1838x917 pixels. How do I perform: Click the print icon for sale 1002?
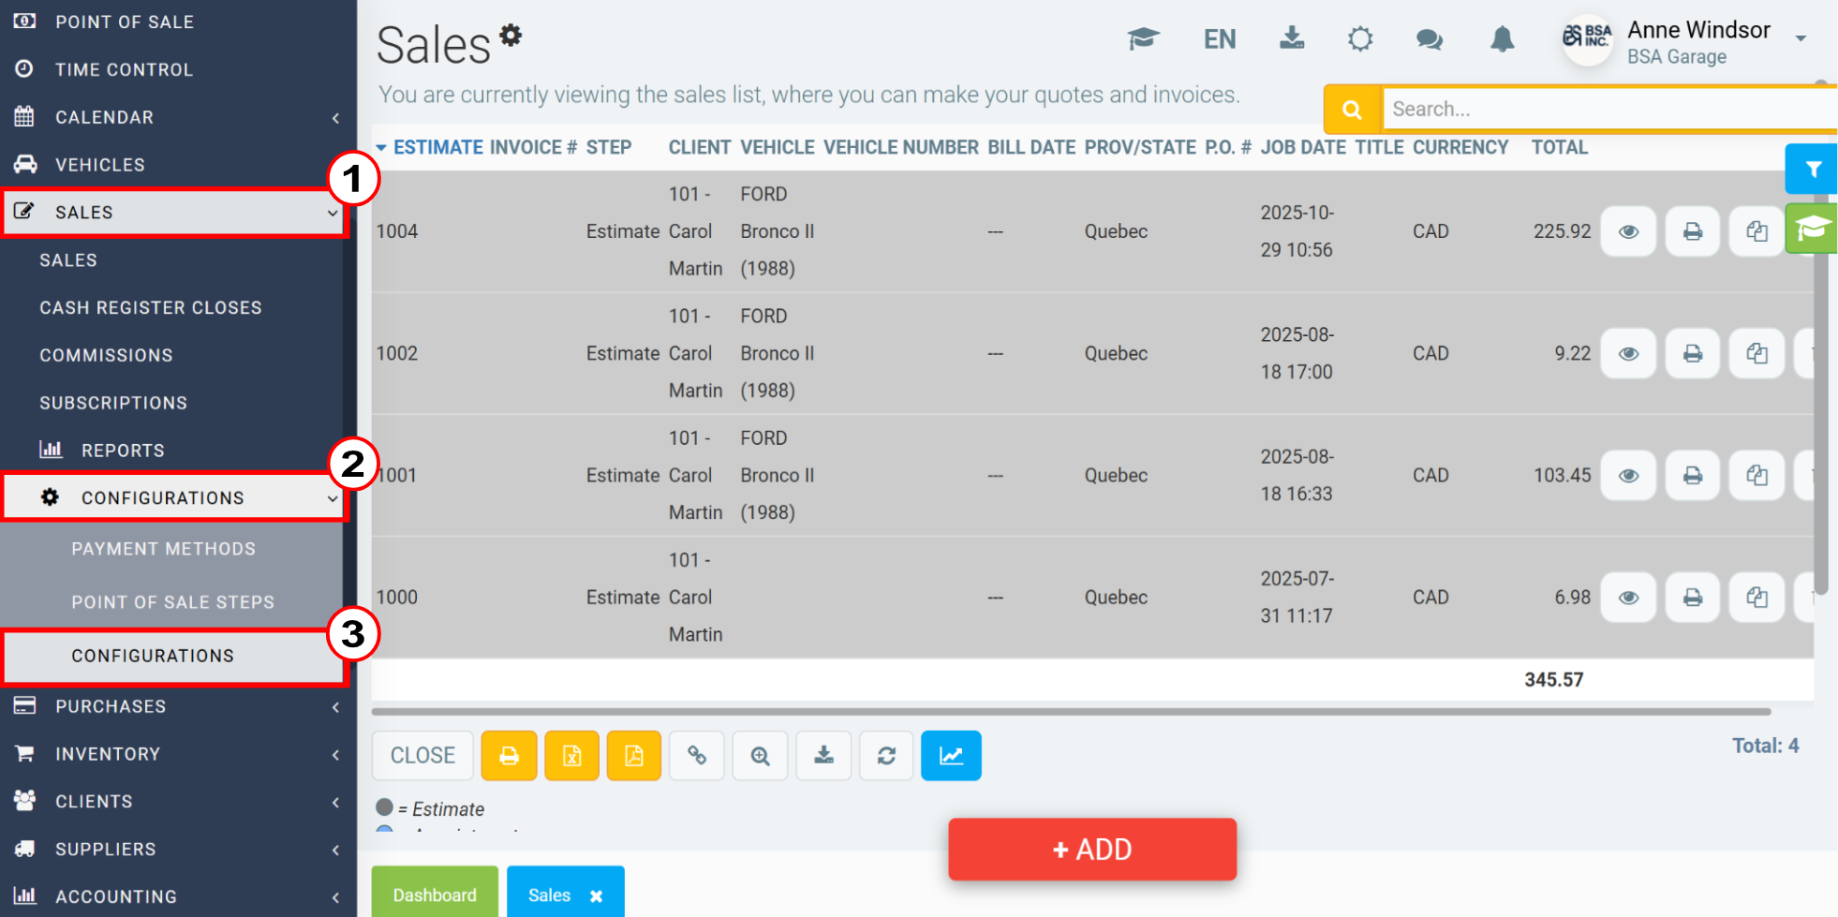pyautogui.click(x=1692, y=353)
